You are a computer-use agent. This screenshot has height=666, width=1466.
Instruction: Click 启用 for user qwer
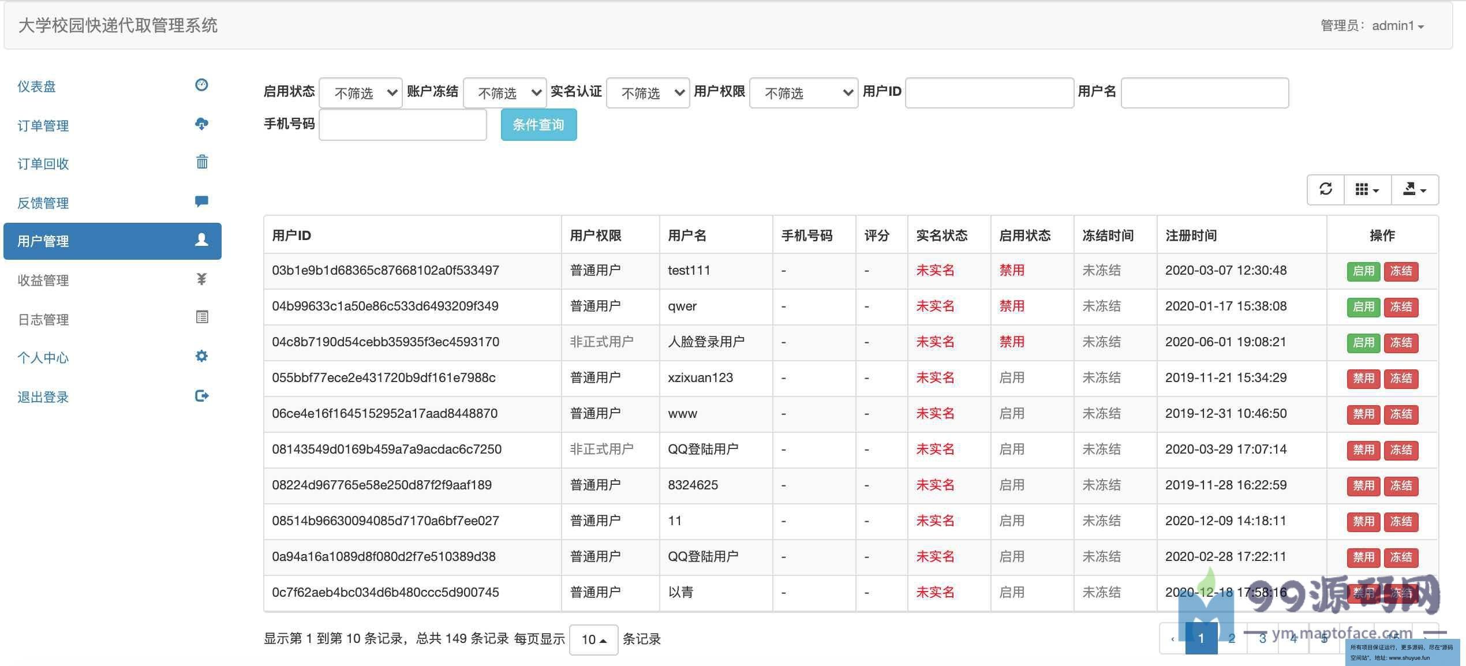point(1363,307)
